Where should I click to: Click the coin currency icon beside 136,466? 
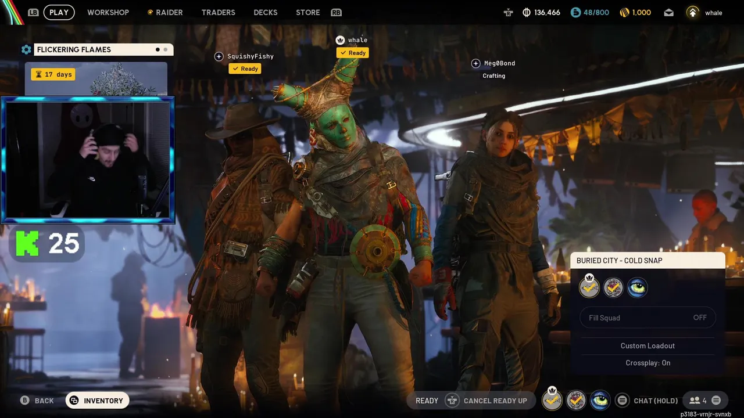click(x=527, y=12)
